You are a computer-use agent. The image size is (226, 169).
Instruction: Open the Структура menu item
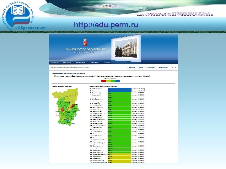[x=54, y=62]
